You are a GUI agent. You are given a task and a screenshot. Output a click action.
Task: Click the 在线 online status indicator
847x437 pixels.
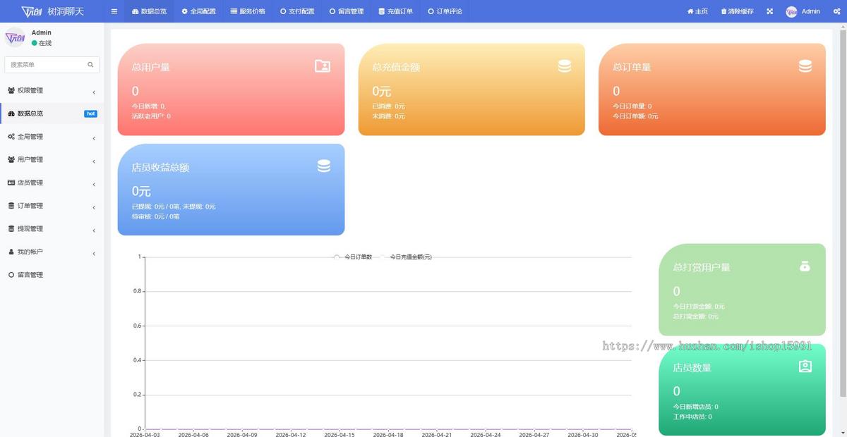42,43
